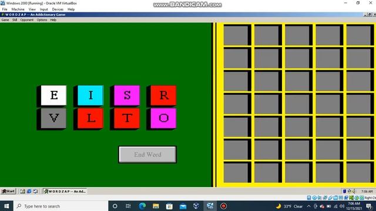Pick the red T letter tile
Image resolution: width=376 pixels, height=211 pixels.
point(127,118)
